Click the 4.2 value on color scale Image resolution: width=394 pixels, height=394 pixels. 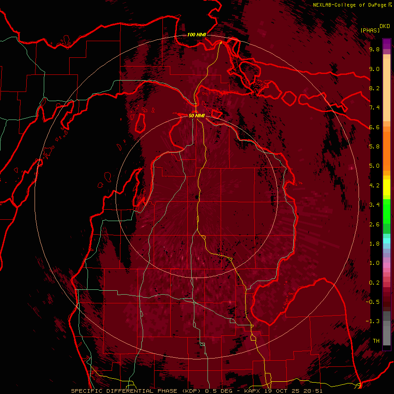click(374, 186)
